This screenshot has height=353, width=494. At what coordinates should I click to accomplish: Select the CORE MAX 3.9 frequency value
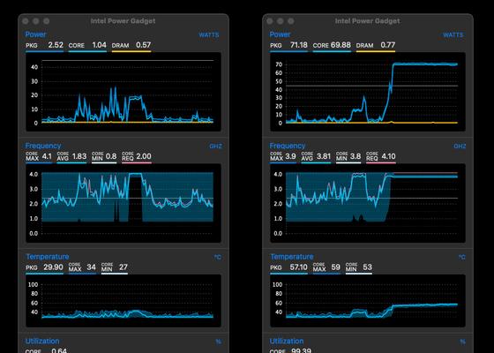[283, 157]
